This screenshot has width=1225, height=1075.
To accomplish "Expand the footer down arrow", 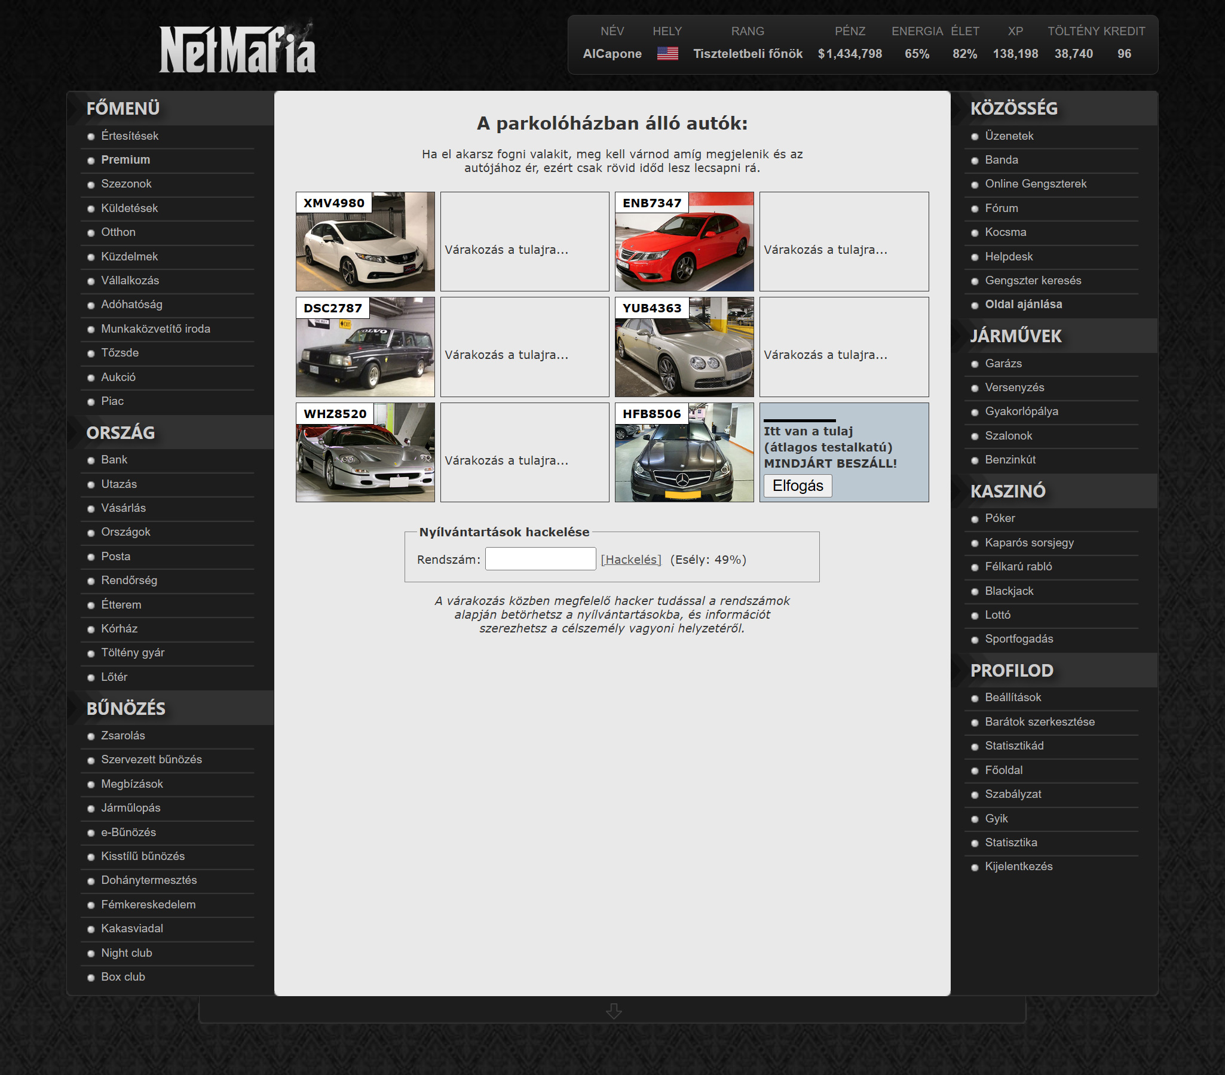I will click(613, 1011).
